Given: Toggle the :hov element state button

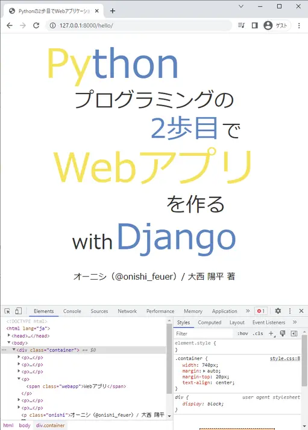Looking at the screenshot, I should coord(242,334).
